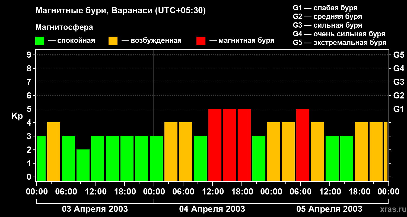Click the '05 Апреля 2003' date label
The height and width of the screenshot is (217, 407).
tap(329, 209)
